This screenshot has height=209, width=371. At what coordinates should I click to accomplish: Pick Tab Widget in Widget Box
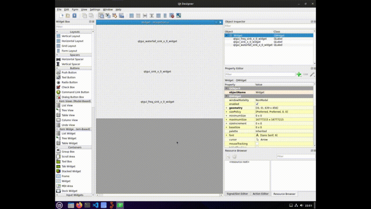tap(68, 166)
